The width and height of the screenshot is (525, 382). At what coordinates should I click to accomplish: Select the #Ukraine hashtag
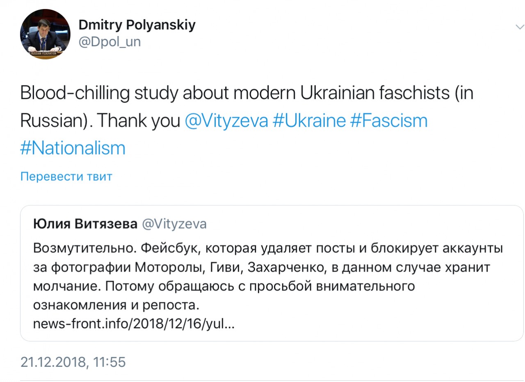tap(309, 121)
